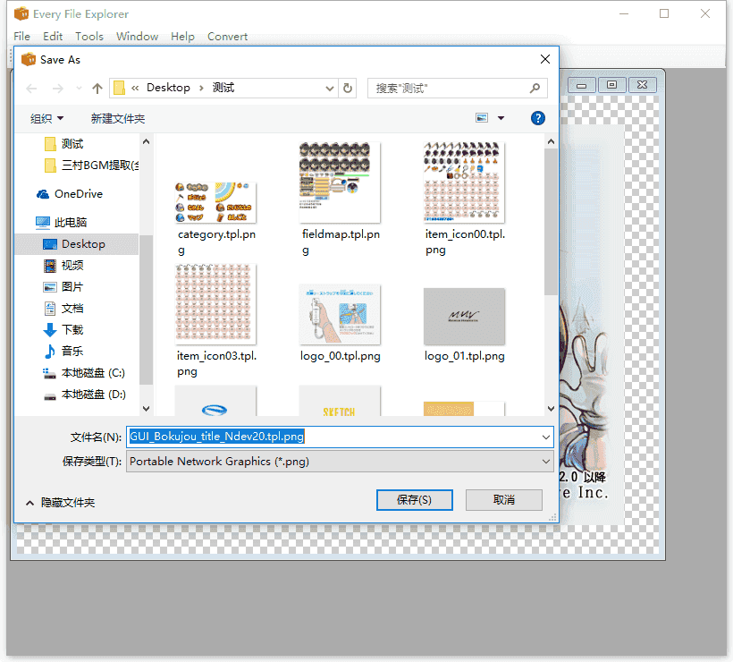Screen dimensions: 733x662
Task: Click 新建文件夹 button
Action: (x=118, y=118)
